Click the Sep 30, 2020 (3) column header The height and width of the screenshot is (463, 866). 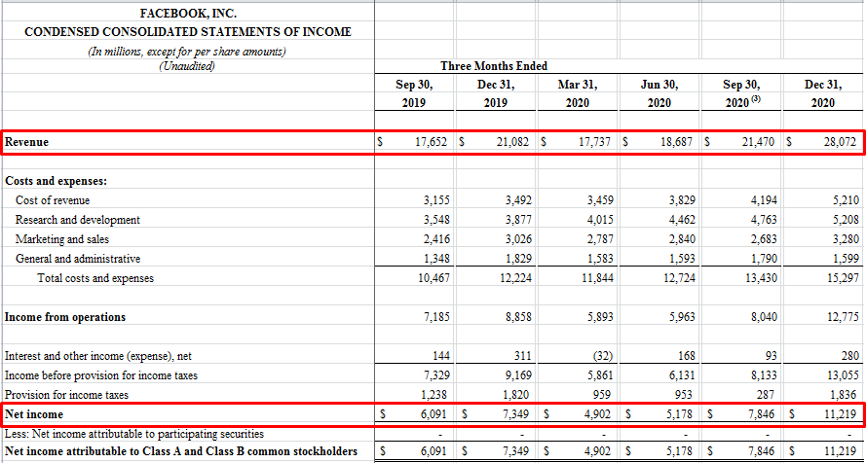click(741, 93)
